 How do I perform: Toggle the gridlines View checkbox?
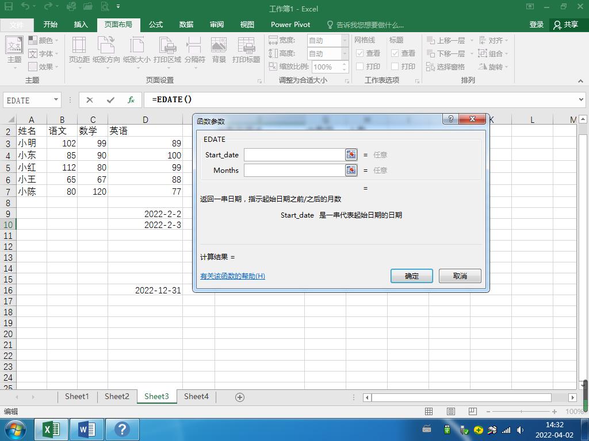coord(360,53)
